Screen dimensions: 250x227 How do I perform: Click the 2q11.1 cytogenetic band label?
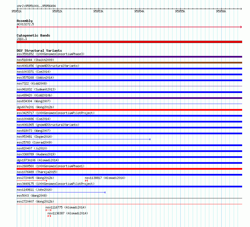pos(22,39)
